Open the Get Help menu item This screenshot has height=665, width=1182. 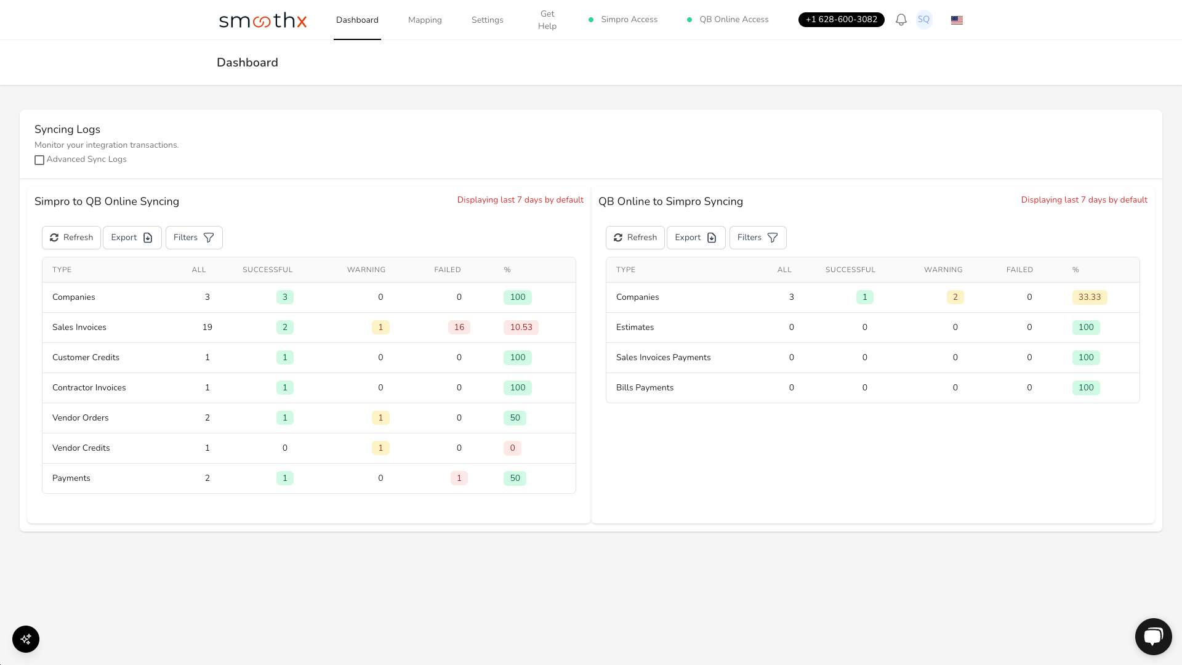pos(547,20)
